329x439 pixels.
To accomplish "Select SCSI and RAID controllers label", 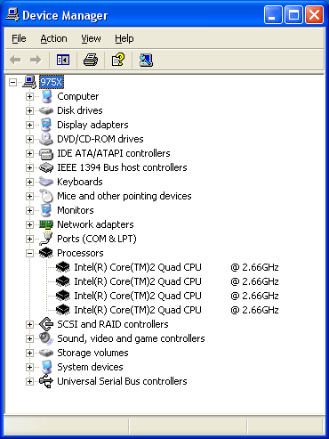I will [x=113, y=324].
